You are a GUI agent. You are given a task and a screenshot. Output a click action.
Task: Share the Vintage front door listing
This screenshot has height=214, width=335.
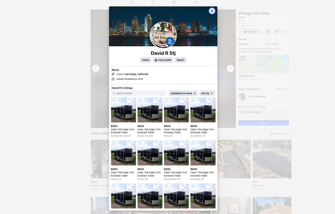tap(277, 32)
